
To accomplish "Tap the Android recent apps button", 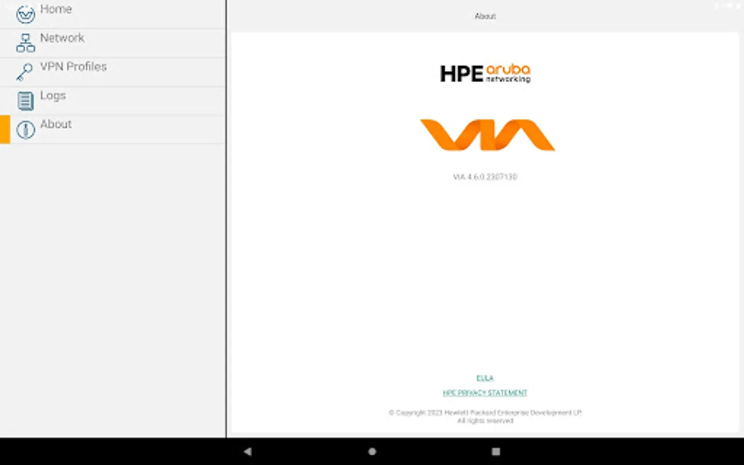I will [496, 452].
